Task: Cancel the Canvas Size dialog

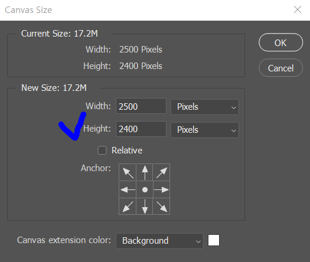Action: [x=280, y=68]
